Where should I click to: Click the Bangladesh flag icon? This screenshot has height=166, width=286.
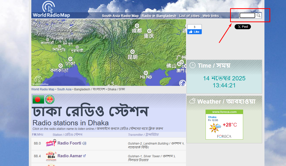tap(38, 99)
